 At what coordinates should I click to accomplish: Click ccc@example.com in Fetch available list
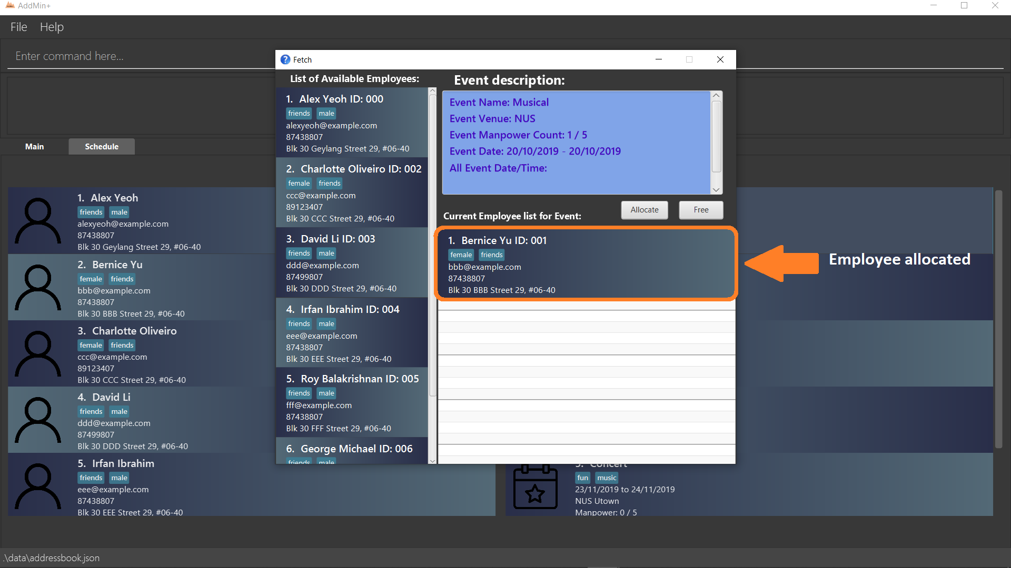[321, 196]
